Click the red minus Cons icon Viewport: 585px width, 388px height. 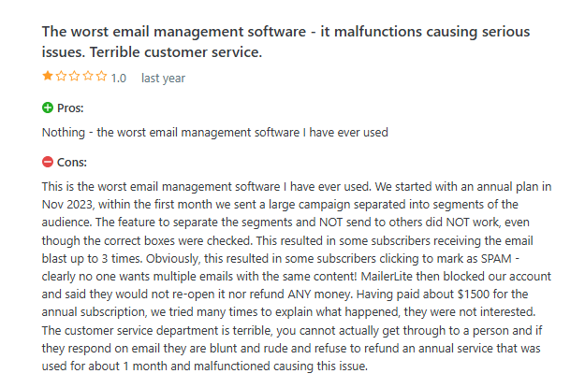tap(48, 162)
